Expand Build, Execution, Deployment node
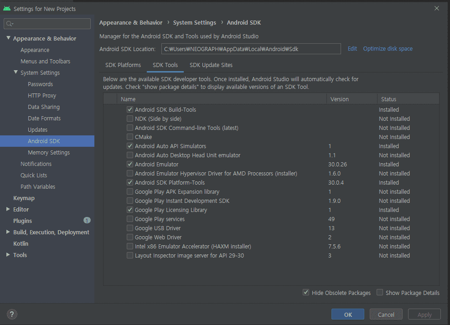 pos(8,232)
